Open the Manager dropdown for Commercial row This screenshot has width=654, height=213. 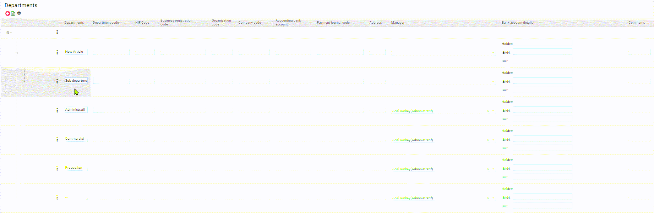(493, 140)
